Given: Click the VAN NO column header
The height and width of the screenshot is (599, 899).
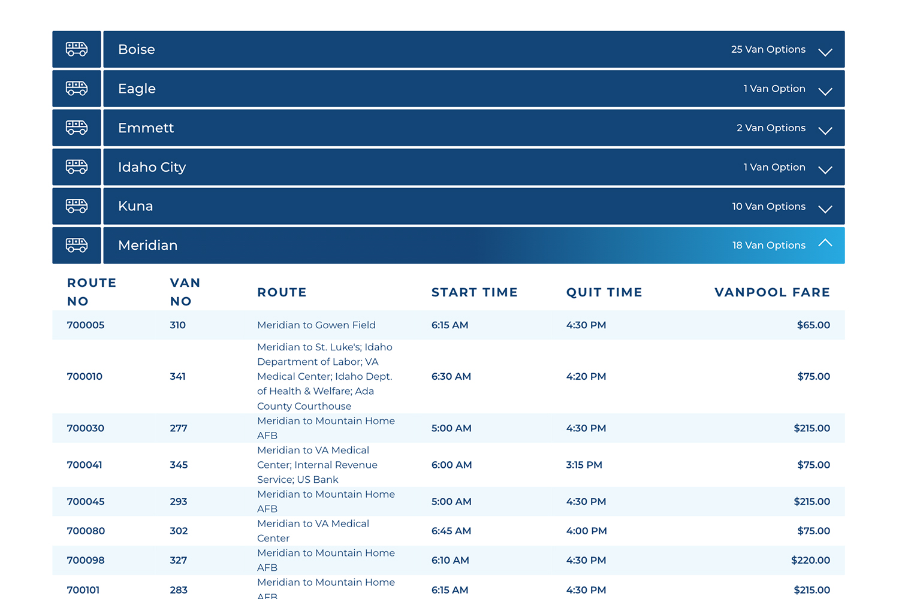Looking at the screenshot, I should [185, 292].
